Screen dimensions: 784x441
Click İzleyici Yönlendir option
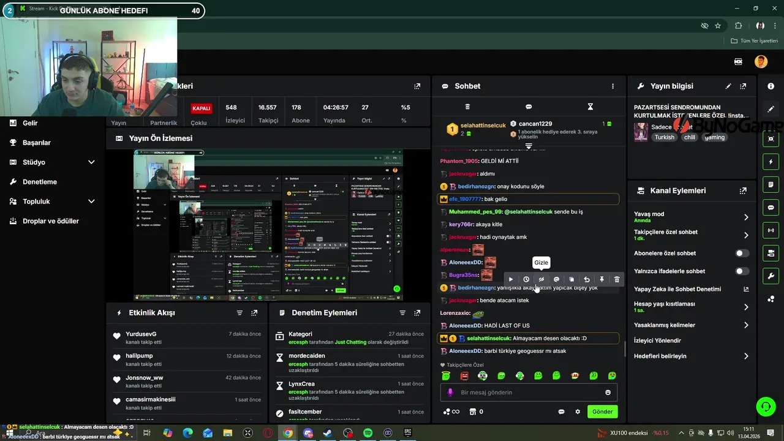tap(657, 341)
